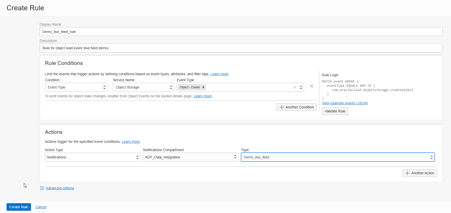Viewport: 451px width, 213px height.
Task: Click the Advanced options sliders icon
Action: (x=42, y=188)
